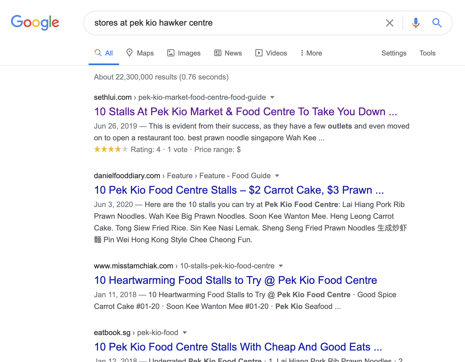Open the eatbook.sg result dropdown arrow
The width and height of the screenshot is (465, 362).
[184, 333]
